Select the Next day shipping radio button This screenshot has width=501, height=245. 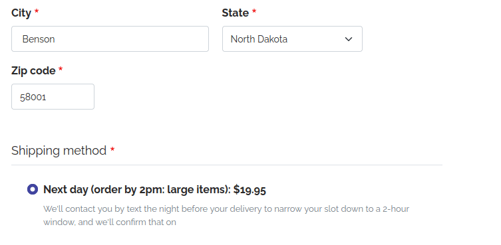point(33,189)
